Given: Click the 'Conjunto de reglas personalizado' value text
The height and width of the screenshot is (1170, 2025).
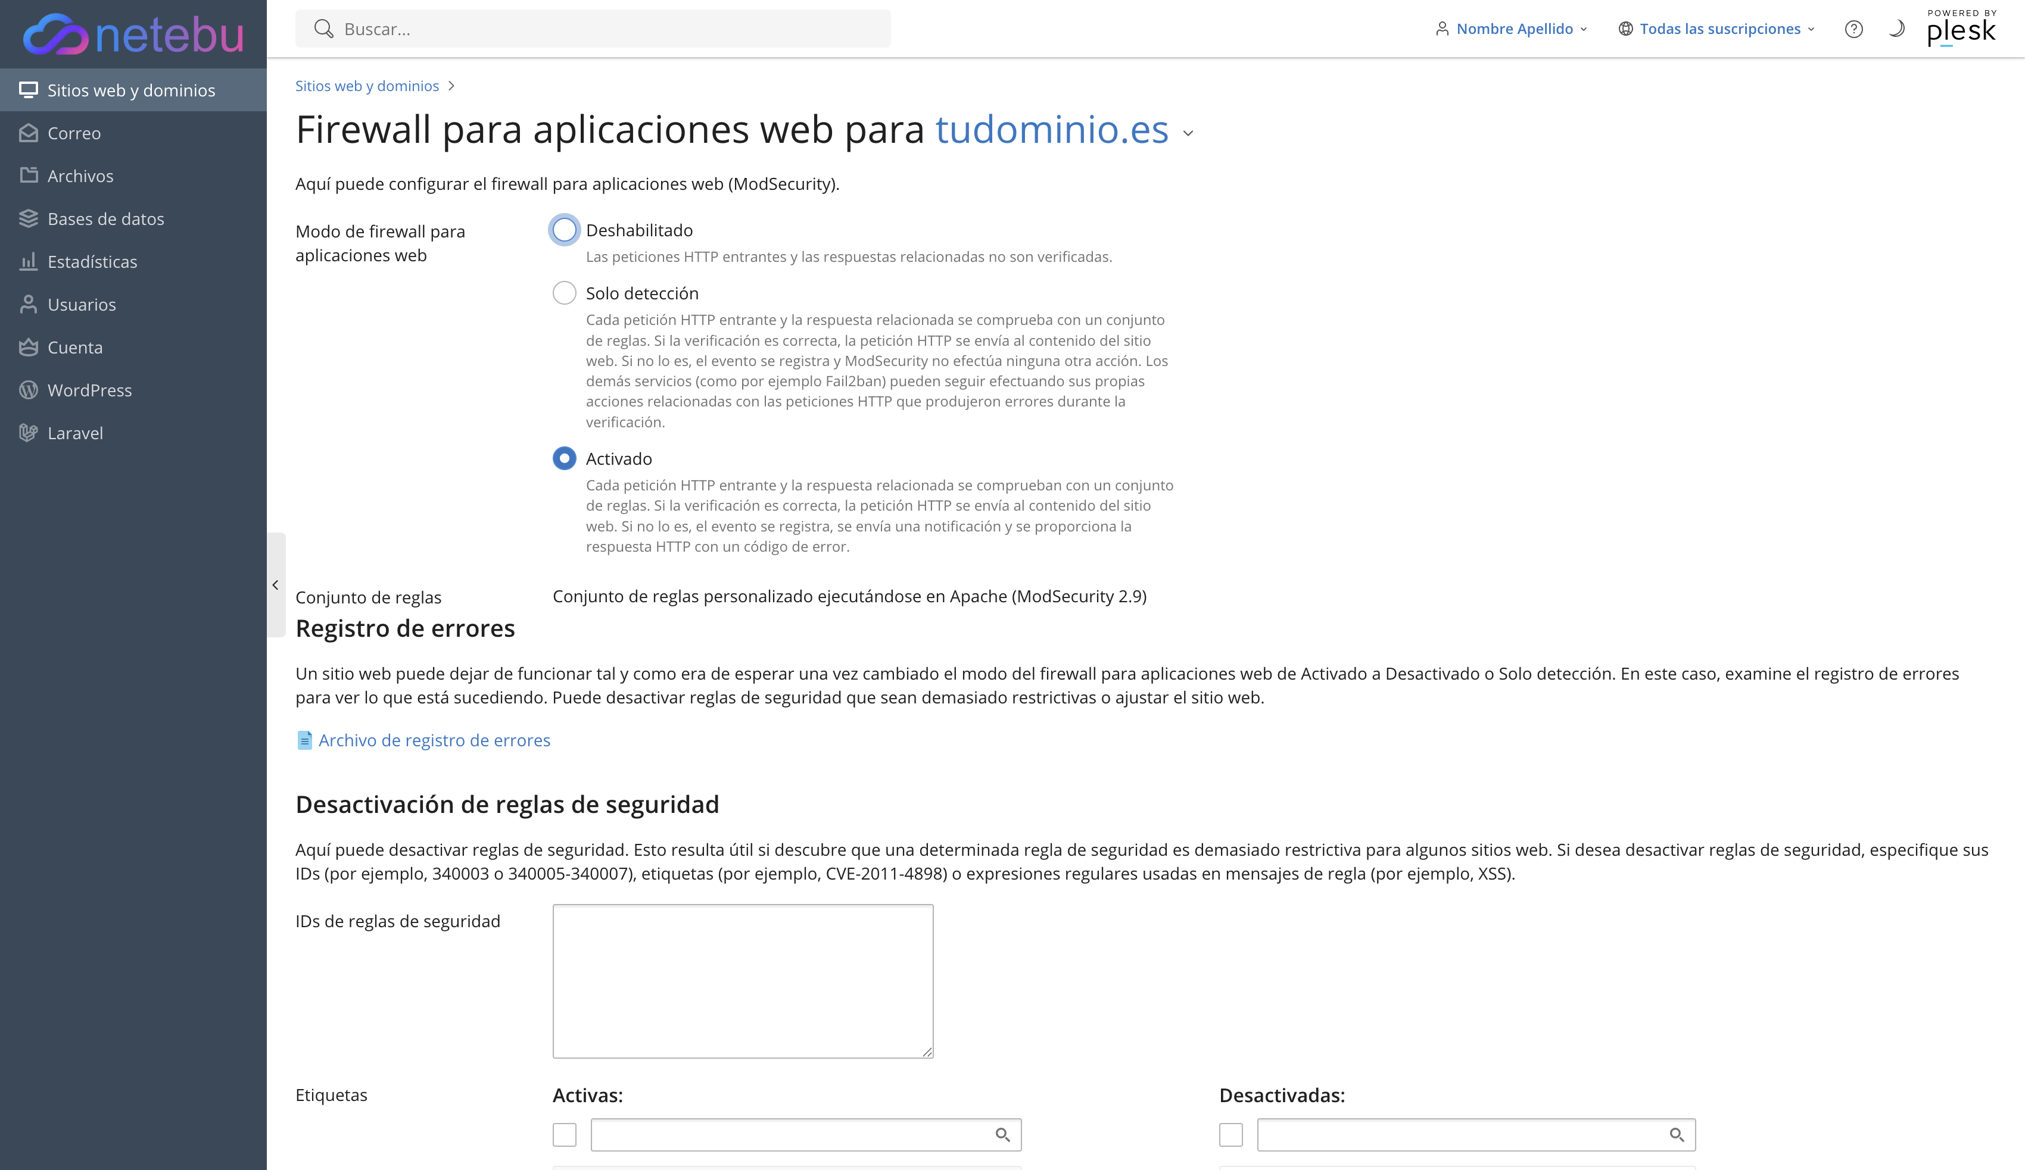Looking at the screenshot, I should coord(849,597).
